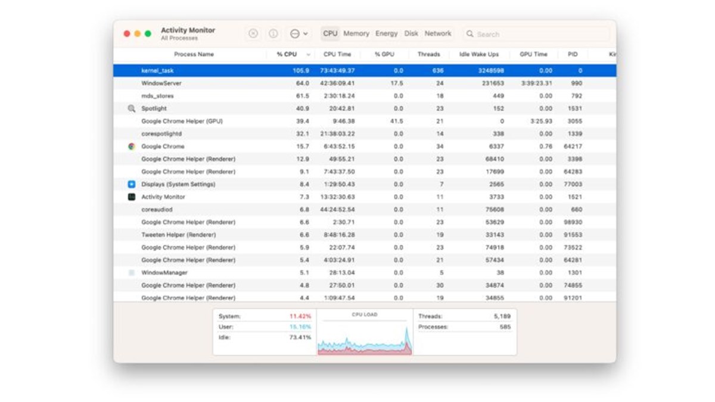Open the Network tab
The width and height of the screenshot is (715, 402).
(x=438, y=34)
